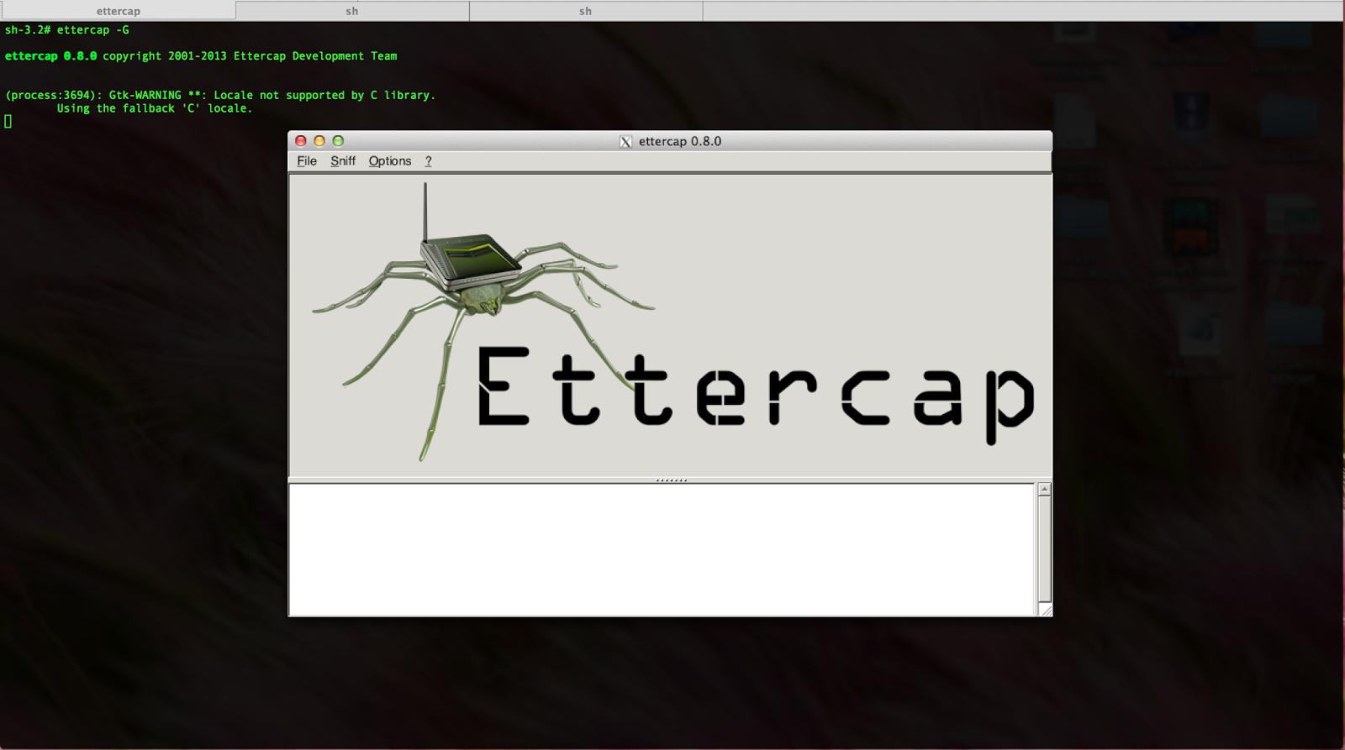
Task: Switch to the ettercap terminal tab
Action: (119, 11)
